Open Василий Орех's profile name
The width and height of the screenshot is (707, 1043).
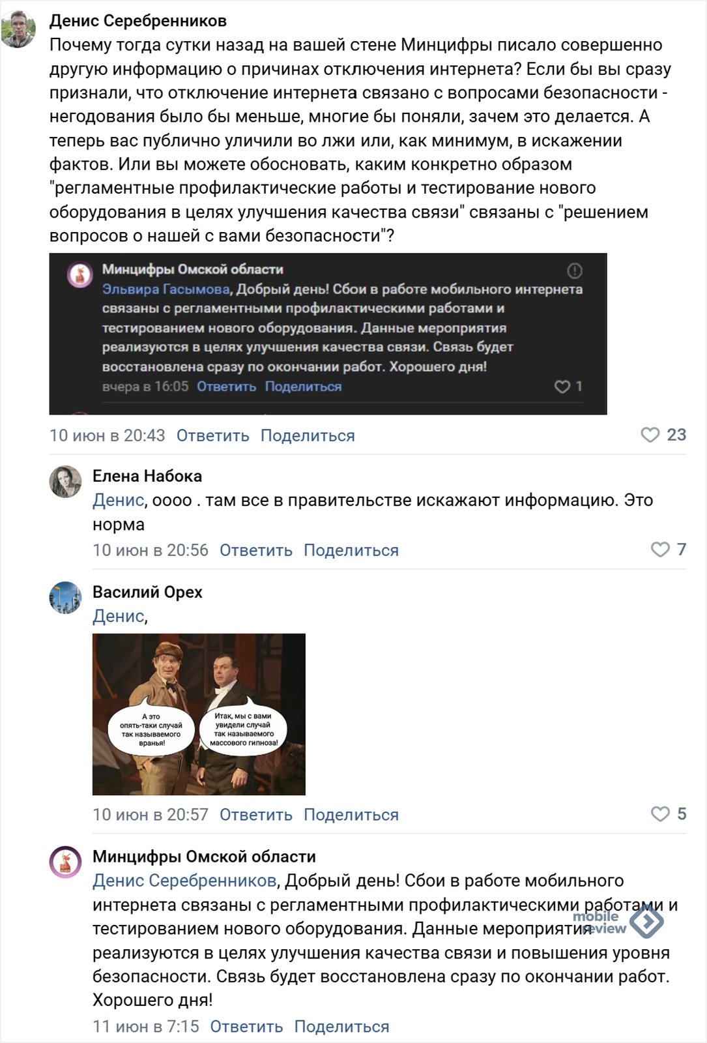tap(147, 592)
